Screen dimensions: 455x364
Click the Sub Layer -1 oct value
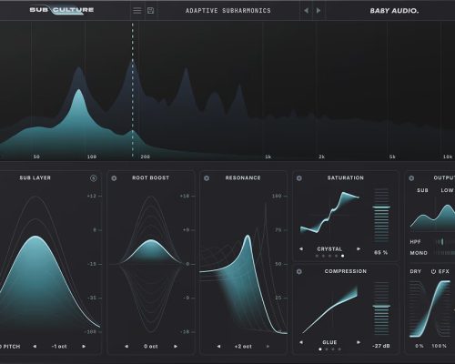(59, 346)
